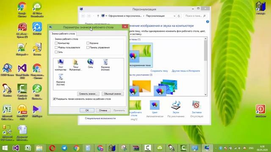The image size is (271, 152).
Task: Enable the 'Сеть' checkbox
Action: [56, 52]
